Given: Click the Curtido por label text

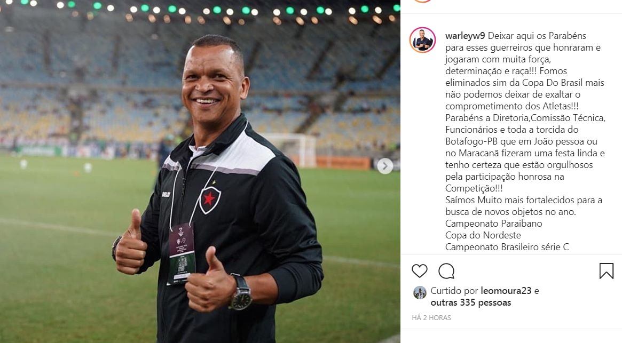Looking at the screenshot, I should [454, 291].
